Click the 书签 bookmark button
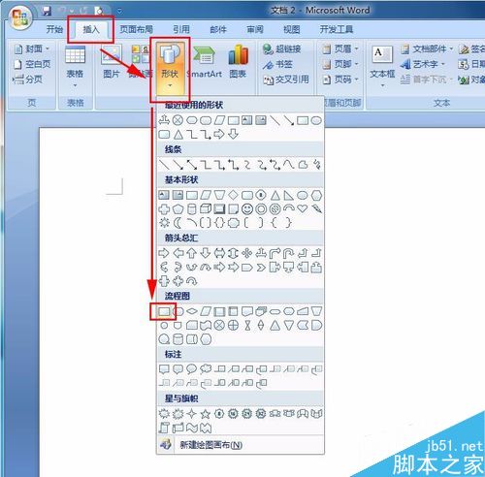Viewport: 485px width, 477px height. pyautogui.click(x=277, y=64)
